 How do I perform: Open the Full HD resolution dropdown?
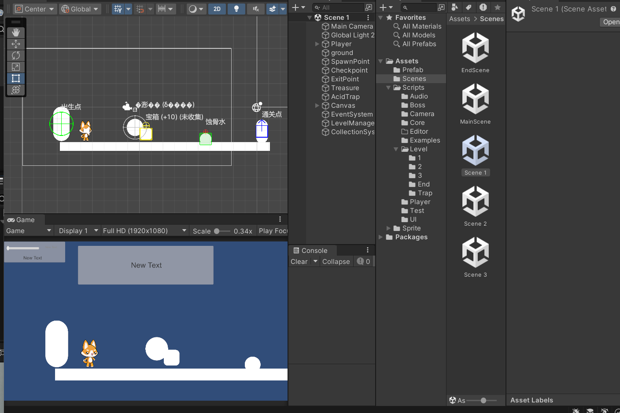pyautogui.click(x=144, y=231)
